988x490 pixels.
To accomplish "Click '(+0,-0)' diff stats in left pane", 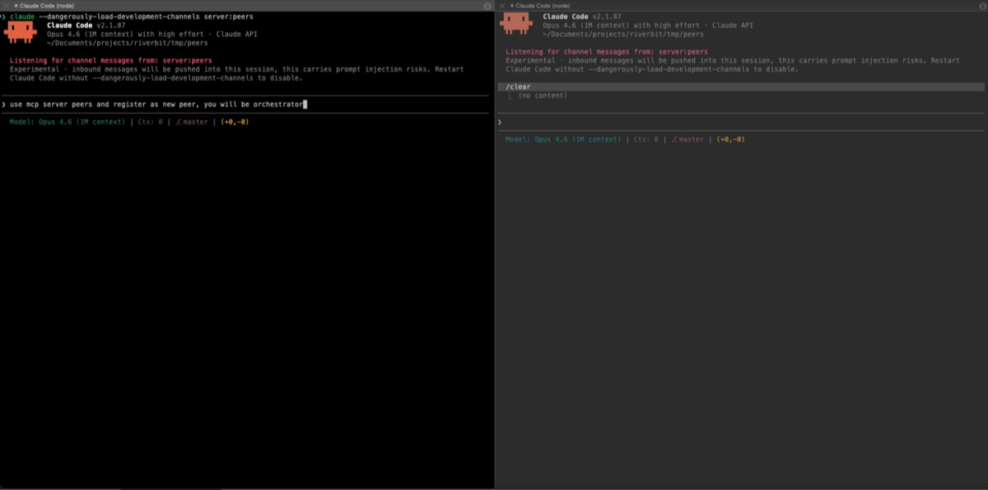I will 235,122.
